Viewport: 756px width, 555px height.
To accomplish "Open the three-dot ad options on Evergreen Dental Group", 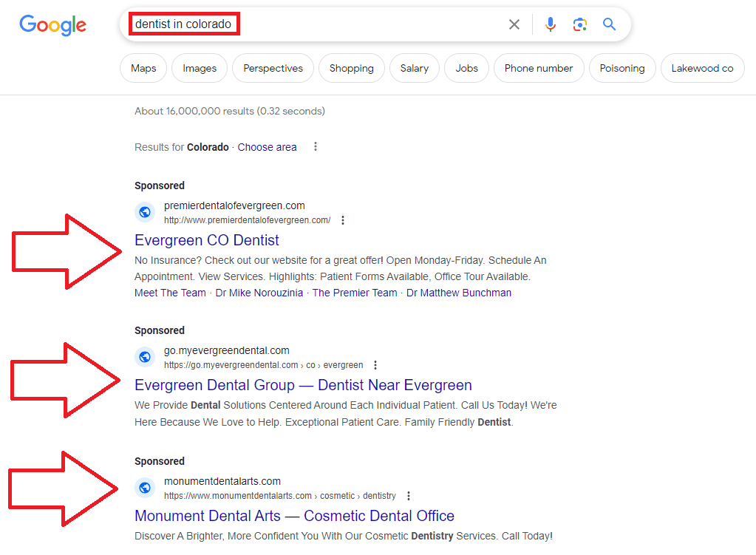I will 375,364.
